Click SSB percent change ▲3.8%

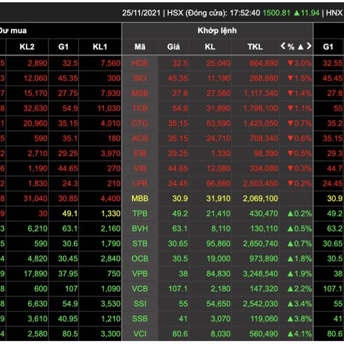click(299, 319)
